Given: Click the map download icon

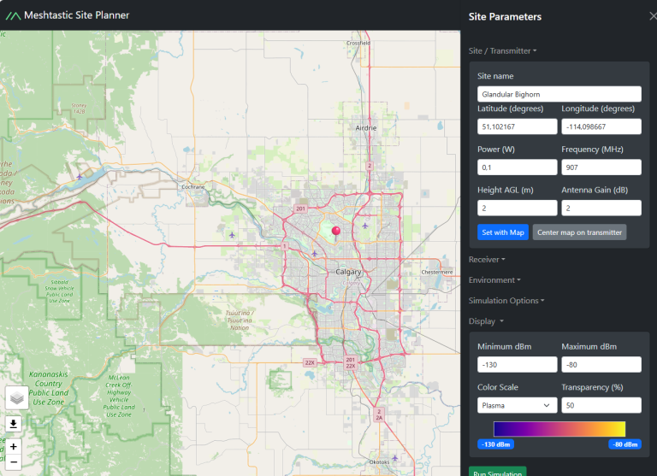Looking at the screenshot, I should click(x=14, y=424).
